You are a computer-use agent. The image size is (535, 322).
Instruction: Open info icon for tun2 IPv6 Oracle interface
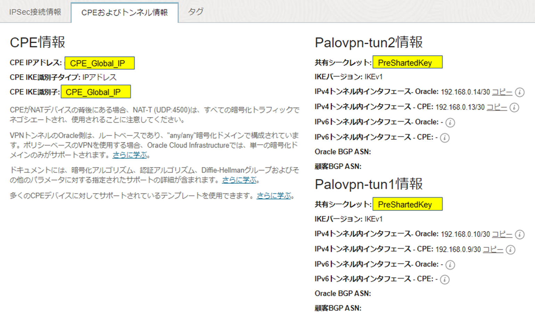click(450, 123)
